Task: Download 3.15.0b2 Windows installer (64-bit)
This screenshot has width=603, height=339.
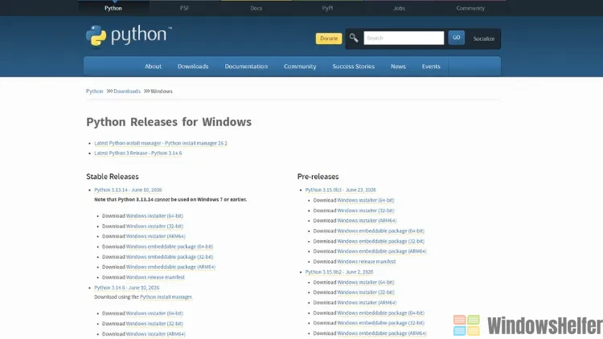Action: [x=366, y=283]
